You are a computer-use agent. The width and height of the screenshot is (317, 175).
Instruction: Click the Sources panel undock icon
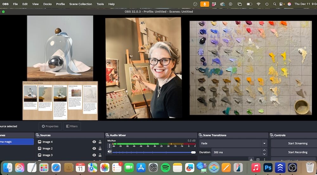click(x=37, y=135)
